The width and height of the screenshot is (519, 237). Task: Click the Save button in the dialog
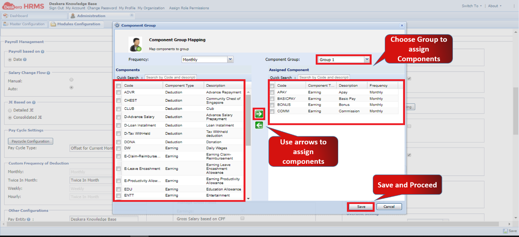click(360, 206)
